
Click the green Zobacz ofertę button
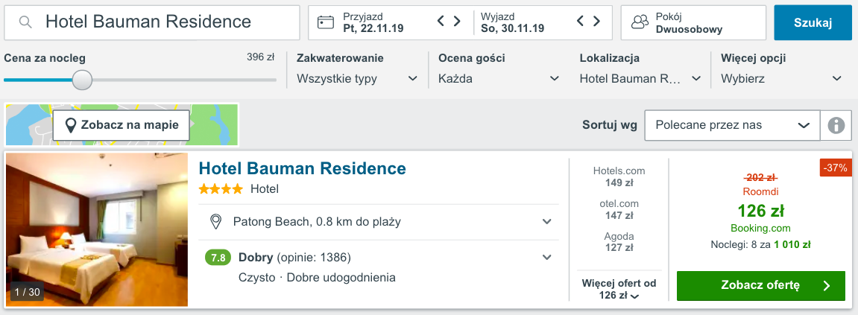click(760, 285)
